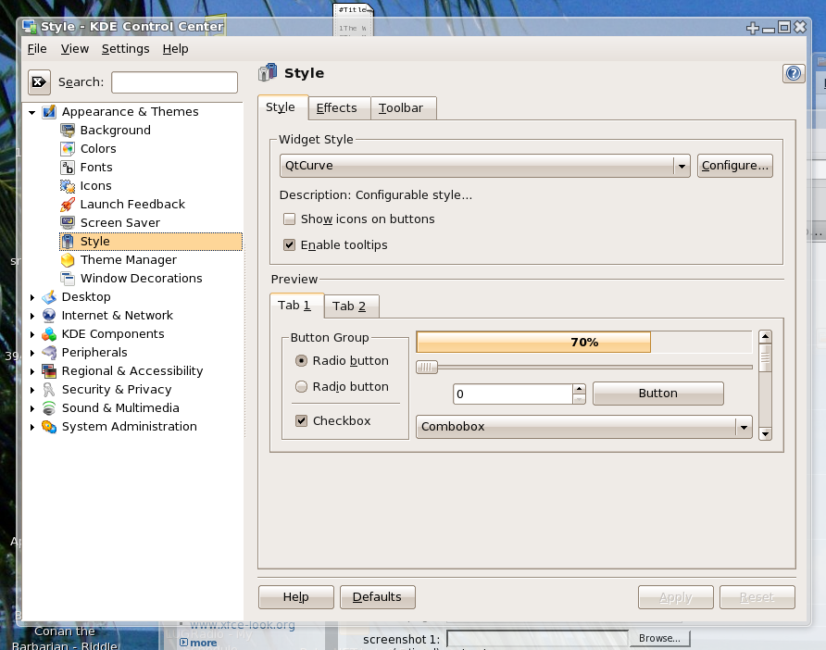Image resolution: width=826 pixels, height=650 pixels.
Task: Expand the KDE Components branch
Action: click(x=32, y=334)
